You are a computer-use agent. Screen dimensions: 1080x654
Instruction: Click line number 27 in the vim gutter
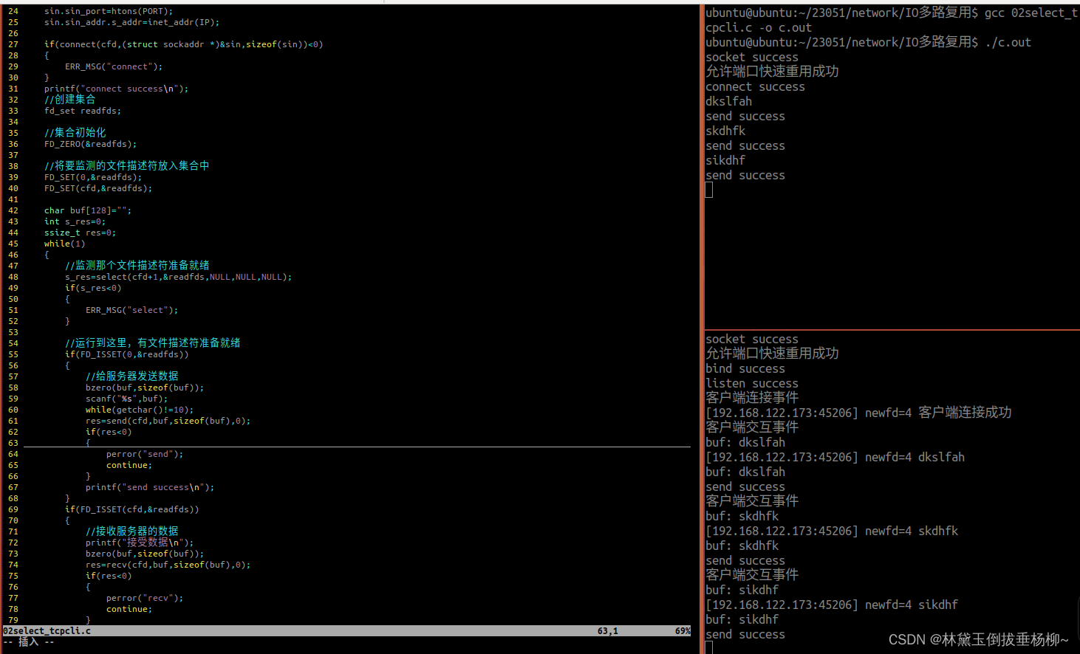13,44
